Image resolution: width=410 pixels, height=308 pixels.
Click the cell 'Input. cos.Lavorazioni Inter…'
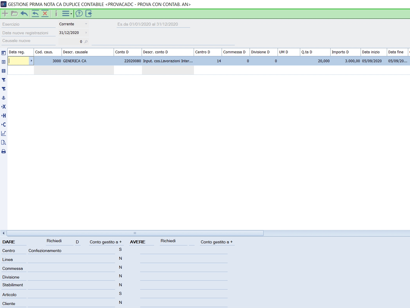coord(168,61)
